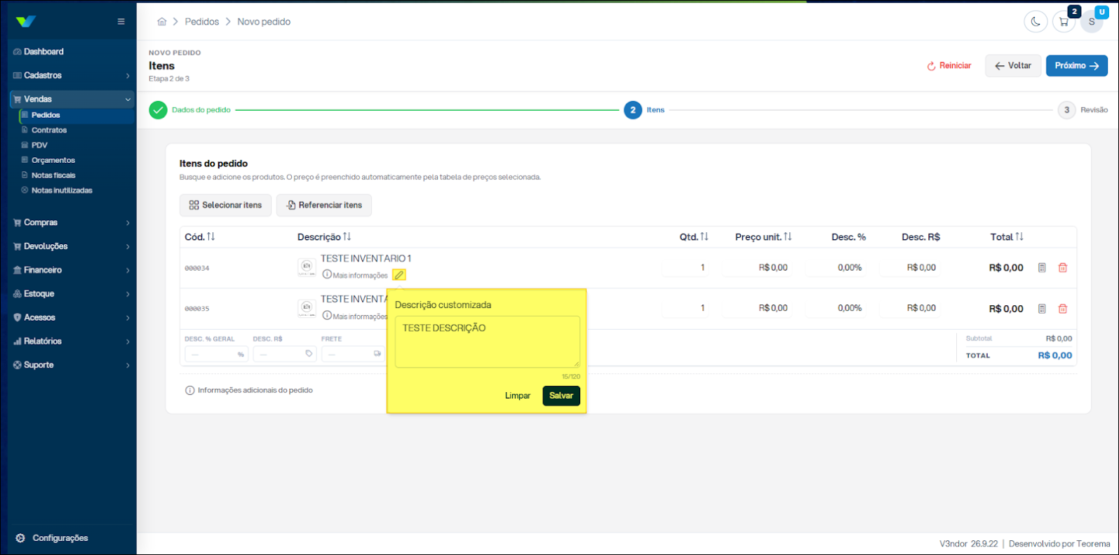Open PDV under Vendas
Viewport: 1119px width, 555px height.
click(39, 145)
